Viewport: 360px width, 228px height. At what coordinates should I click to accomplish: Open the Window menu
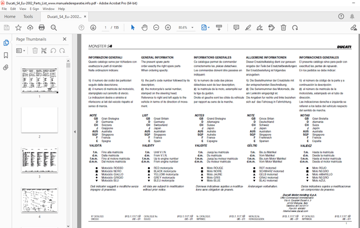click(x=48, y=9)
